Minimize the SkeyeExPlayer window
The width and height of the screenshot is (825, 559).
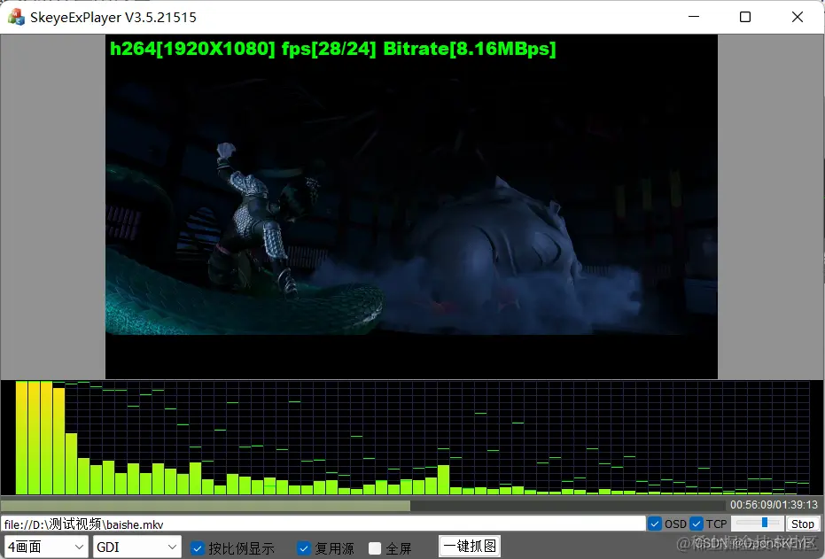(x=694, y=17)
